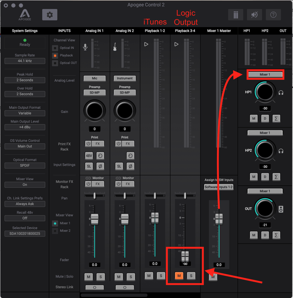Click Stereo Link button under Analog IN 1
The width and height of the screenshot is (293, 298).
click(x=95, y=287)
